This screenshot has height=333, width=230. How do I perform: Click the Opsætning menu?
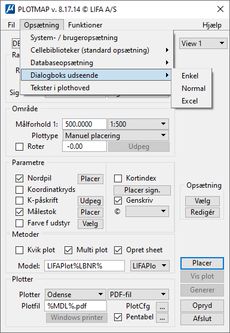[42, 25]
